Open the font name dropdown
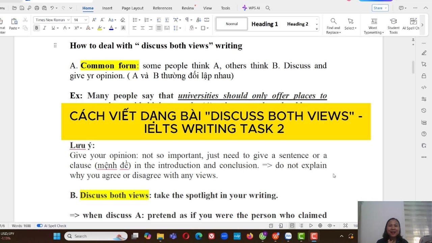 pos(69,20)
